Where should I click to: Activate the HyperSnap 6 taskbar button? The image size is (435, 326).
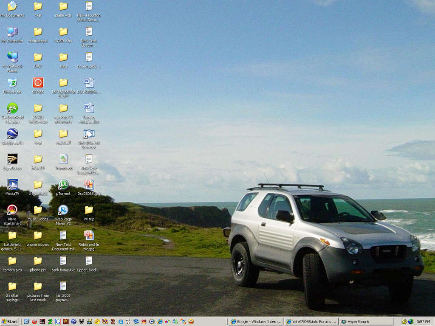point(367,322)
